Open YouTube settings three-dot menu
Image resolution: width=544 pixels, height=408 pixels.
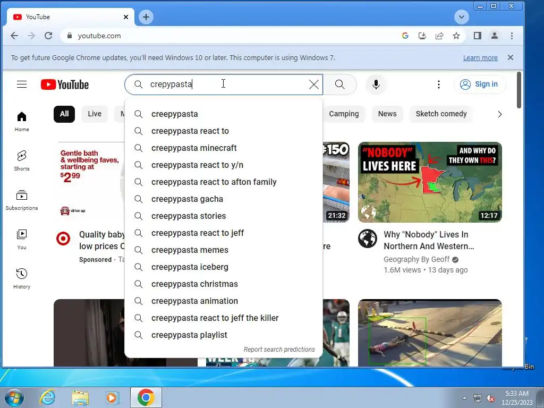(438, 84)
